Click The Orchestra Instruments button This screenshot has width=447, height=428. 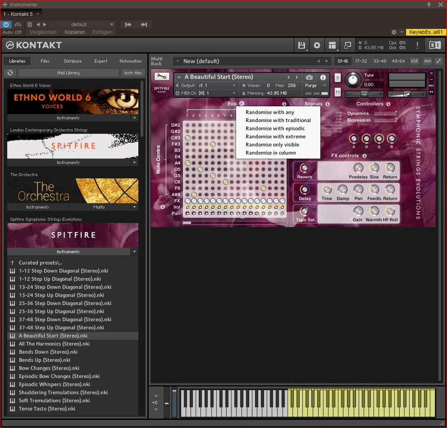pyautogui.click(x=38, y=207)
